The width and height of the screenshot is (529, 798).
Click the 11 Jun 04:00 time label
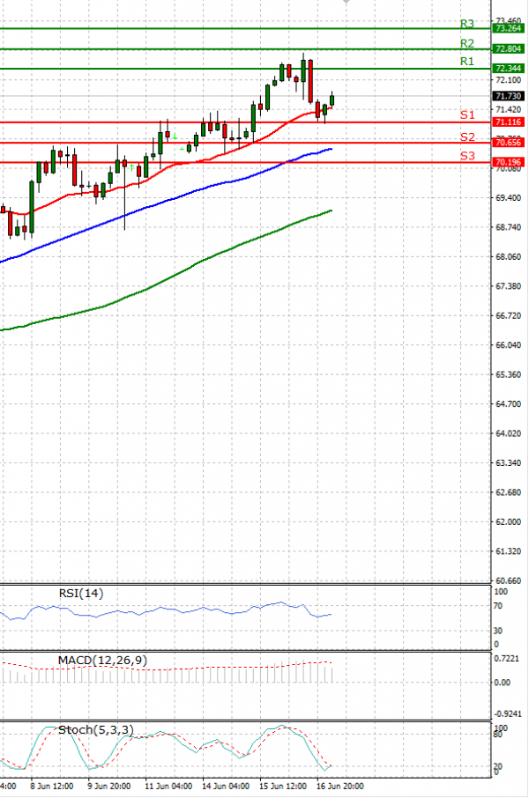168,787
